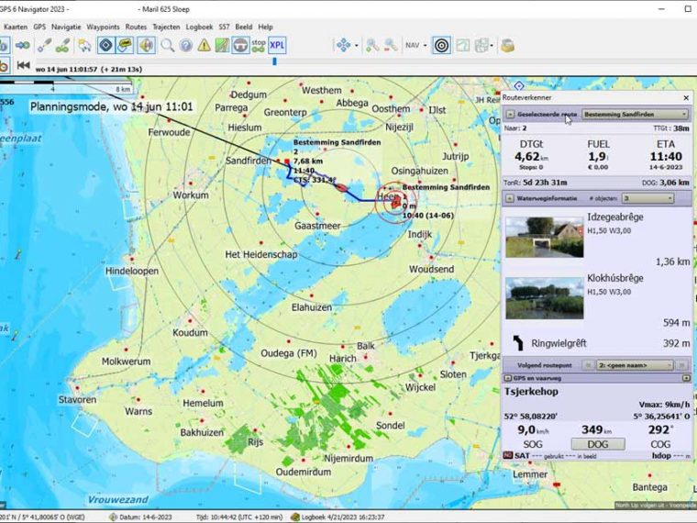Screen dimensions: 697x523
Task: Toggle the XPL button
Action: click(x=277, y=45)
